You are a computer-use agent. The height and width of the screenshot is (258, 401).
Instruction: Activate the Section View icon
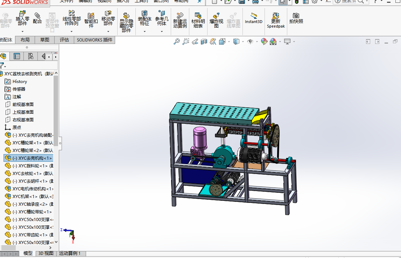coord(204,41)
